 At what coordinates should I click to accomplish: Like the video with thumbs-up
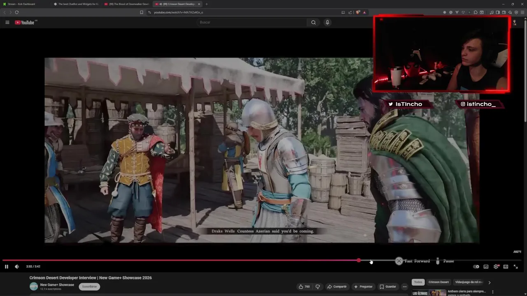pyautogui.click(x=304, y=287)
